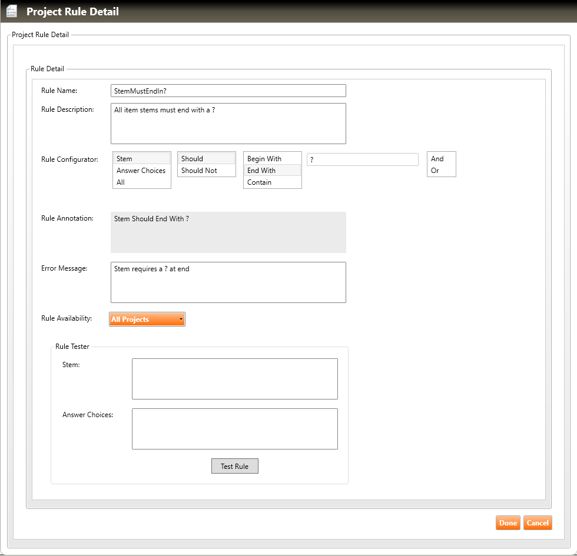
Task: Click the document icon in title bar
Action: [12, 11]
